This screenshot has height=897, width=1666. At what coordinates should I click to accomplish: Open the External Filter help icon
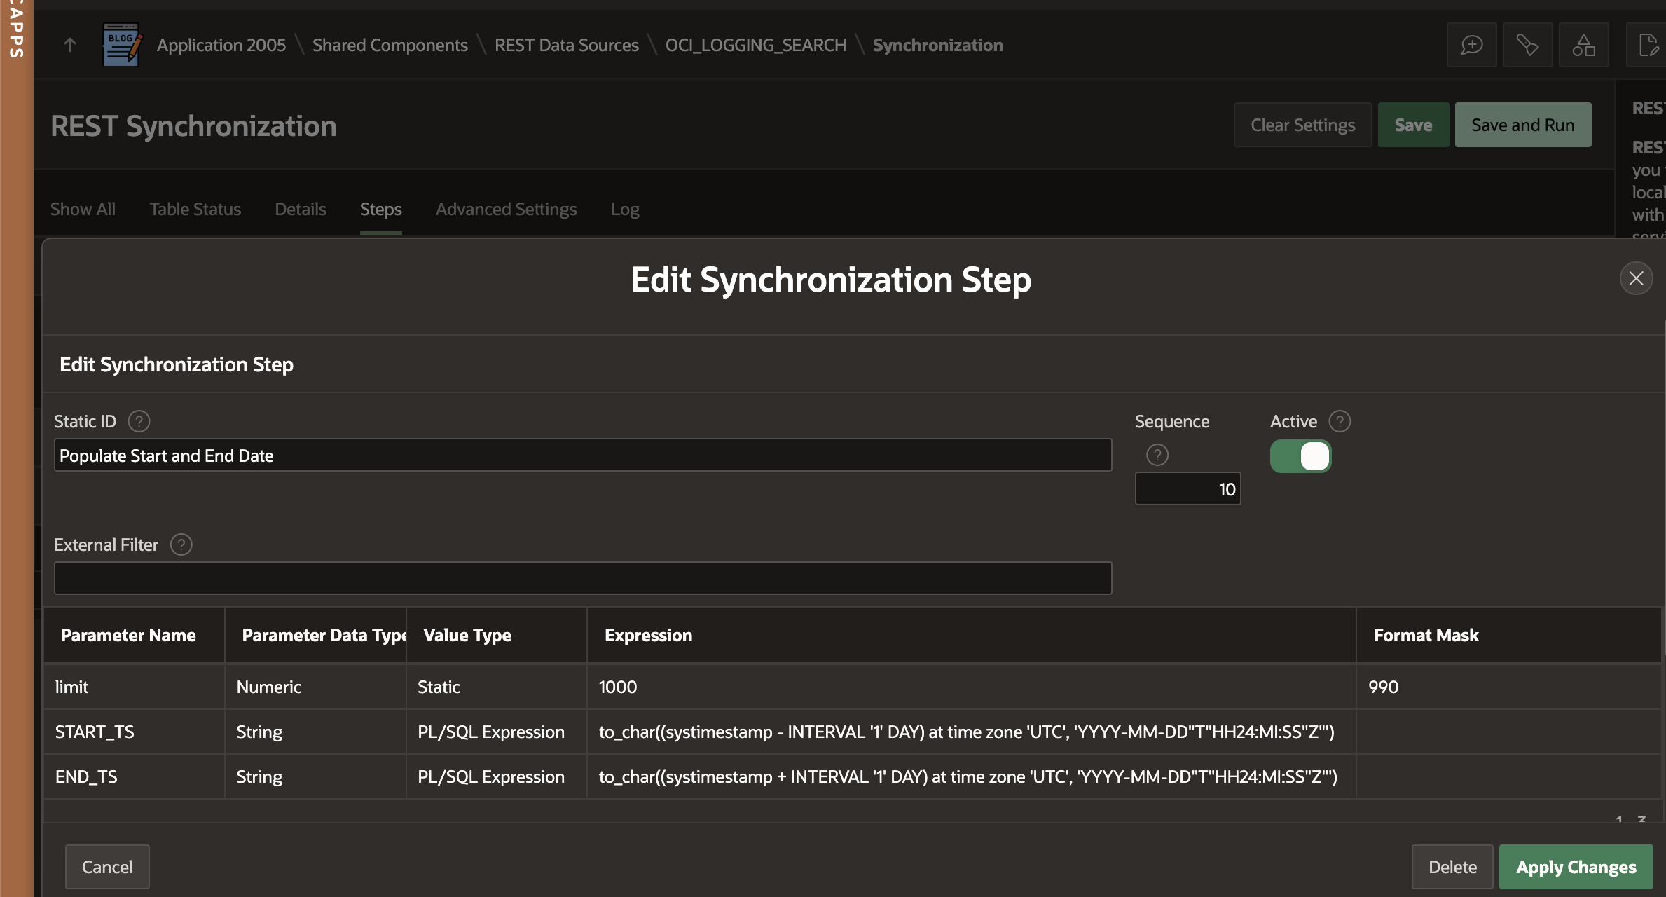click(x=181, y=545)
